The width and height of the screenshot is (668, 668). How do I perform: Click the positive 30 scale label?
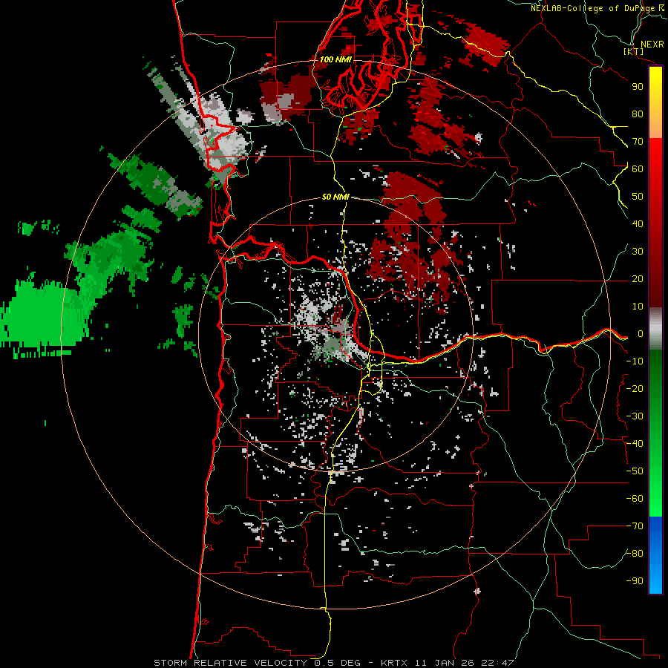point(638,252)
